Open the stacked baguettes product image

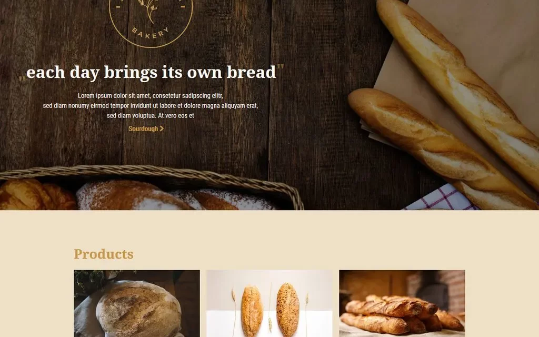pos(402,303)
